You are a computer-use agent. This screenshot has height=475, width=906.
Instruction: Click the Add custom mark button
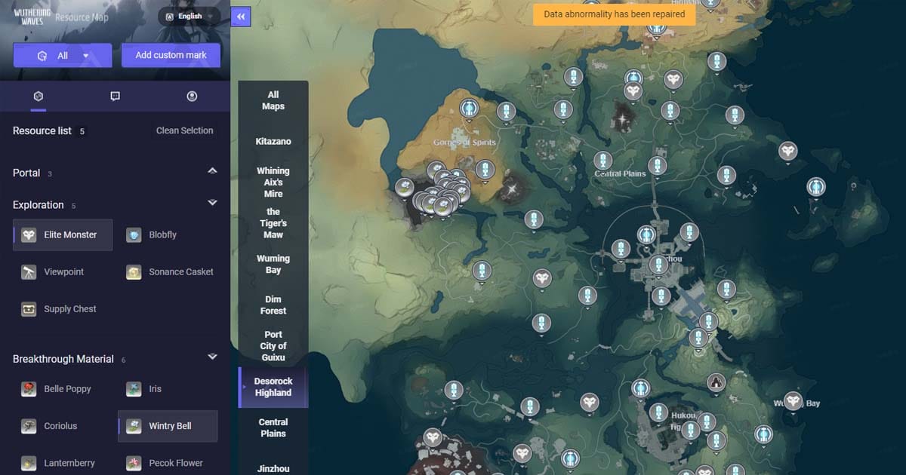click(171, 55)
